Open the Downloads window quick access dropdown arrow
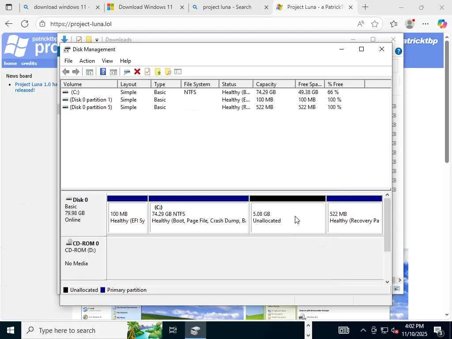This screenshot has height=339, width=452. tap(97, 40)
